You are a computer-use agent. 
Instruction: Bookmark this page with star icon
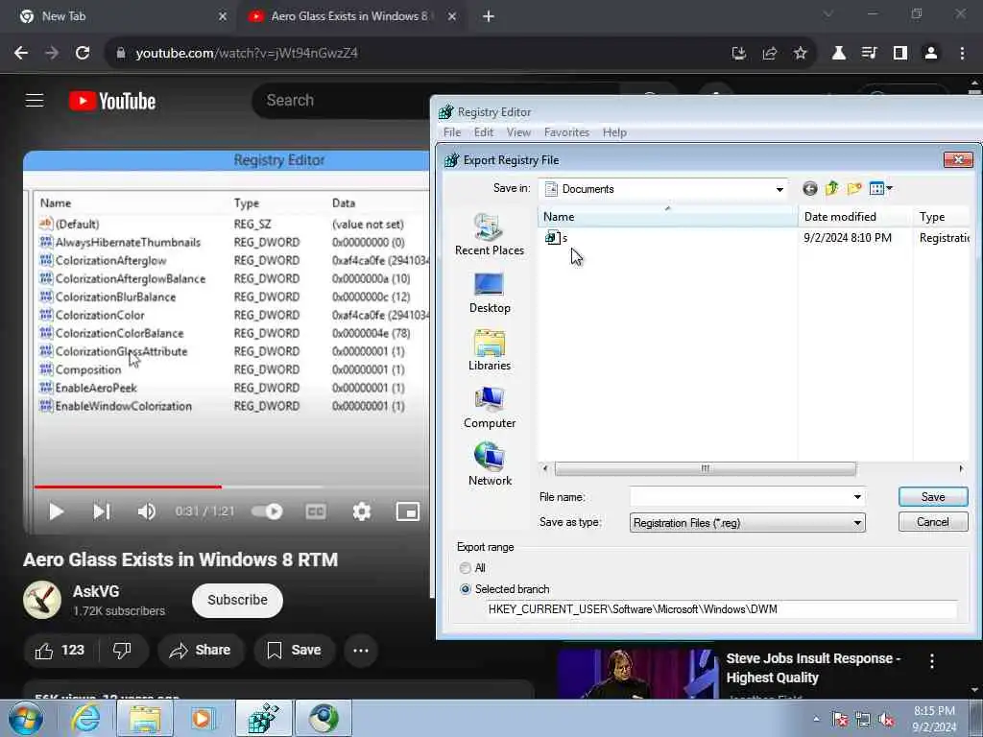click(x=800, y=54)
